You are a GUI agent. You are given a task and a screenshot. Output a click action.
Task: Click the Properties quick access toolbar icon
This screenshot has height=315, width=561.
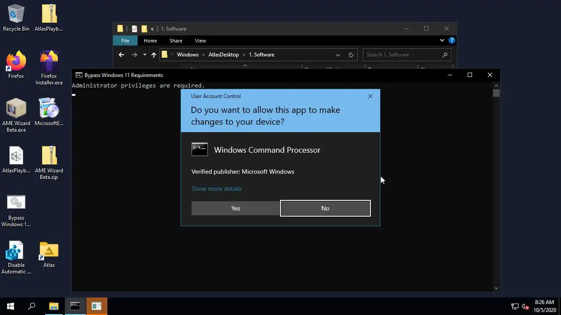click(135, 29)
